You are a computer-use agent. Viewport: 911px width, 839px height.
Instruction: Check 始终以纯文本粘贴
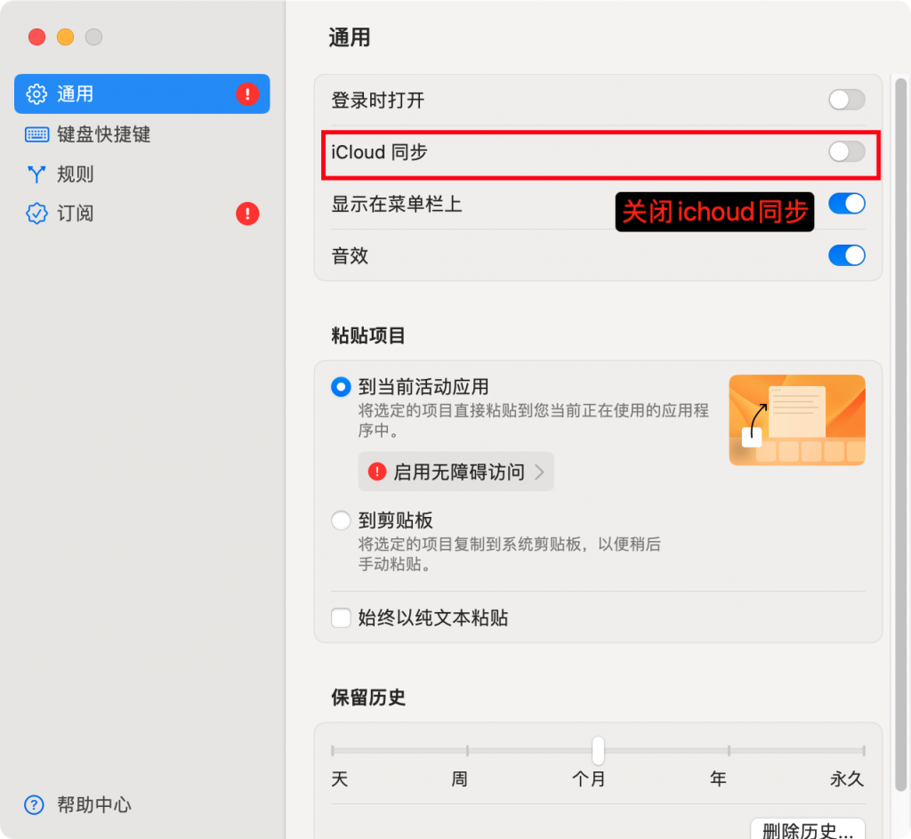click(x=341, y=617)
